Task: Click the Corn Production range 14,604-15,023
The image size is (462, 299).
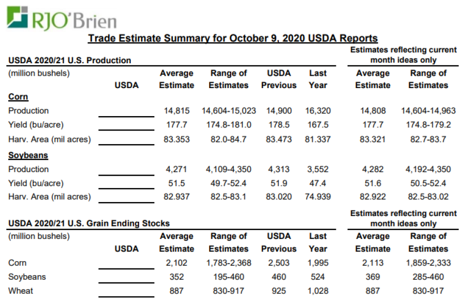Action: [229, 111]
